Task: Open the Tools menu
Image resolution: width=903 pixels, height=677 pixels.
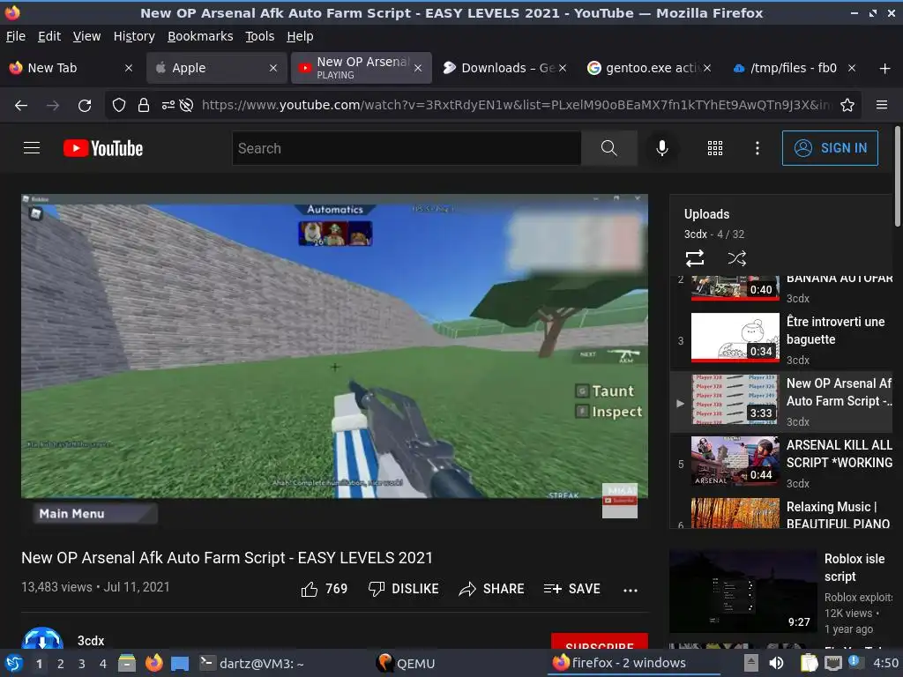Action: pos(260,36)
